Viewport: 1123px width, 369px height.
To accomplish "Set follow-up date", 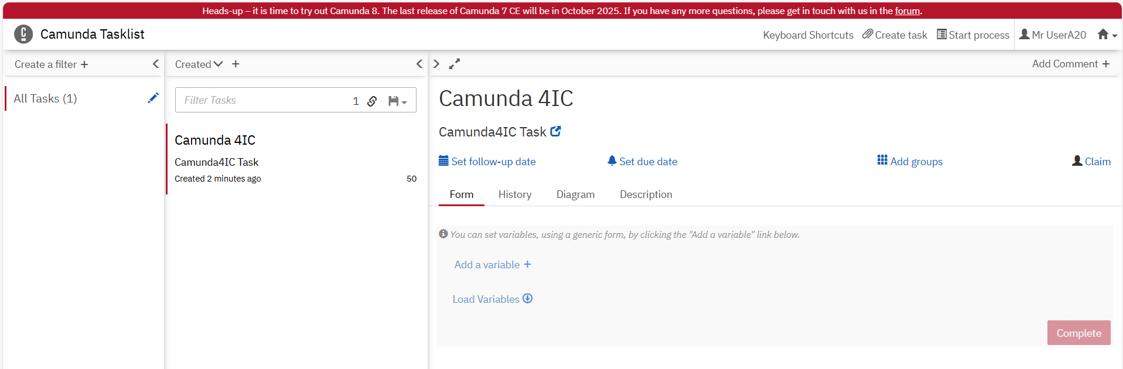I will click(487, 162).
